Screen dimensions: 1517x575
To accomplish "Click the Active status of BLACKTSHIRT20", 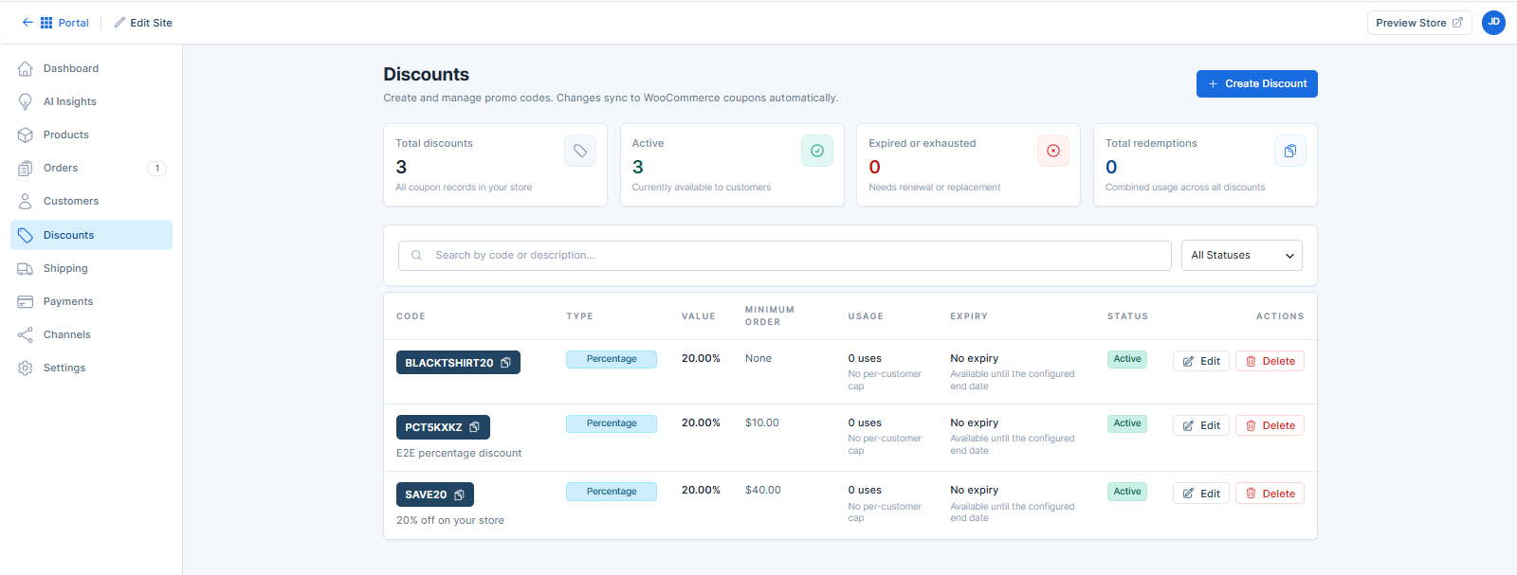I will click(1127, 359).
